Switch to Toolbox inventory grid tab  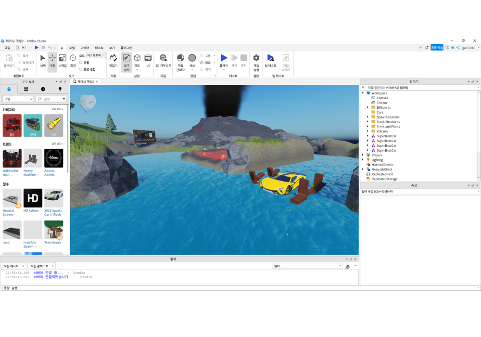pos(26,89)
